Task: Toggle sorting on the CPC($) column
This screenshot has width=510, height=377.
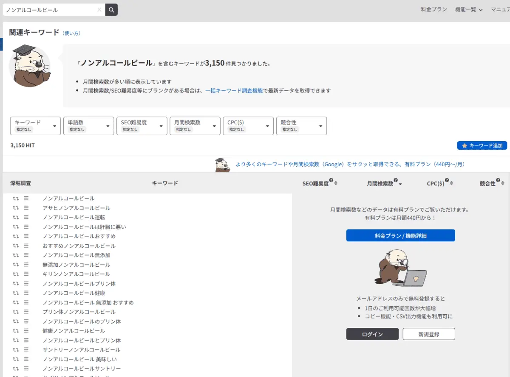Action: [452, 183]
